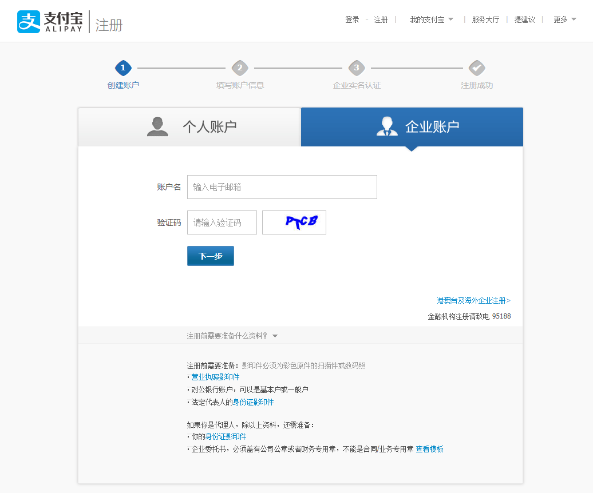Open 身份证影印件 link for 法定代表人

click(253, 402)
